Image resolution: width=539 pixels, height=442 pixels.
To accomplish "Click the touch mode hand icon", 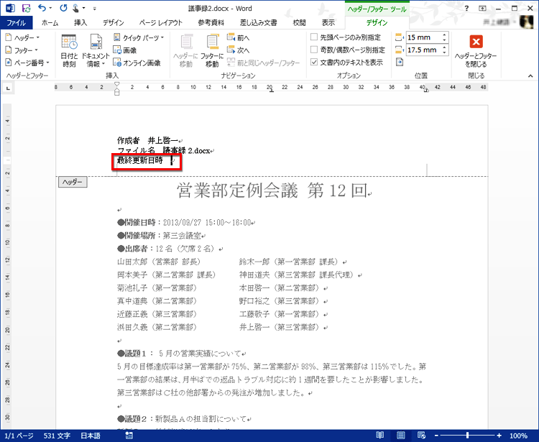I will click(75, 8).
